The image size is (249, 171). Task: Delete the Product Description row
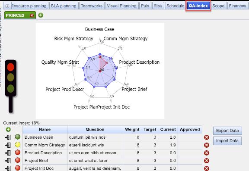click(x=207, y=153)
